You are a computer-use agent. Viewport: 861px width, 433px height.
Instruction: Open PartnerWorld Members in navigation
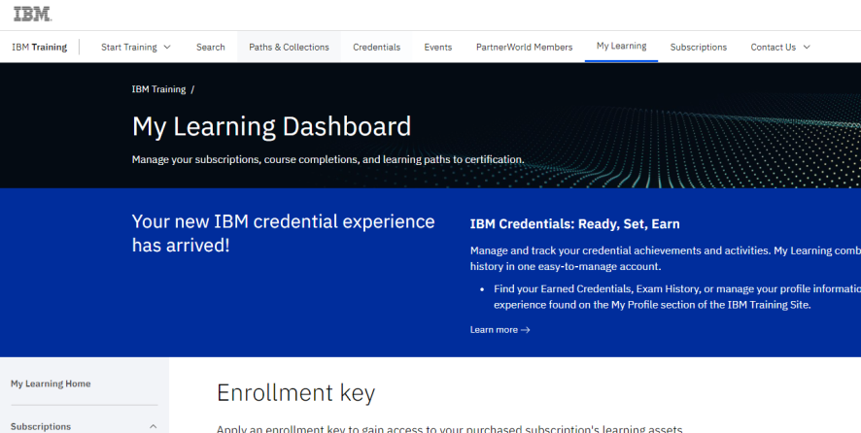[x=525, y=48]
